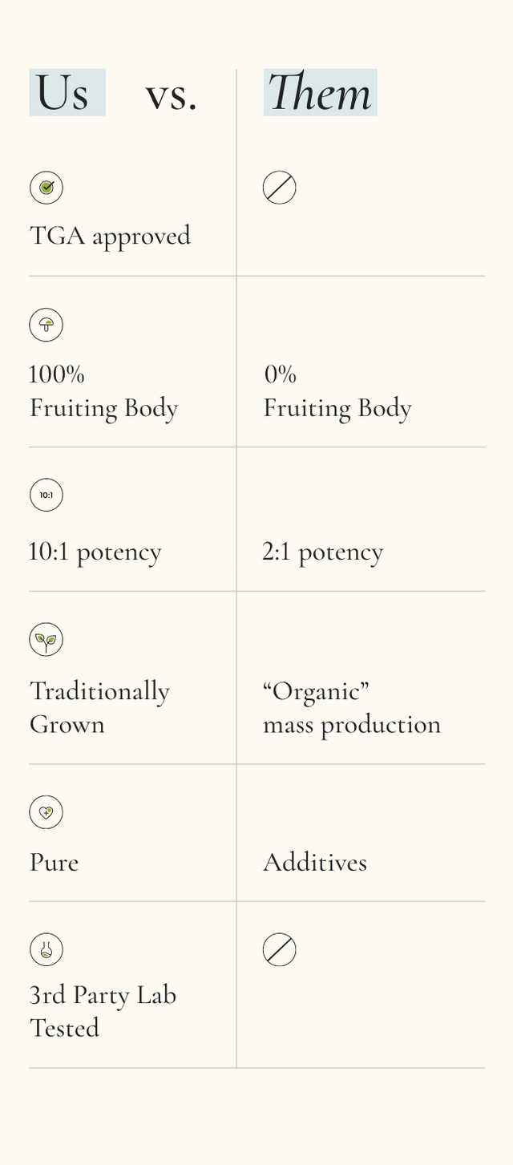Click the "0% Fruiting Body" label
The width and height of the screenshot is (513, 1165).
pos(337,391)
